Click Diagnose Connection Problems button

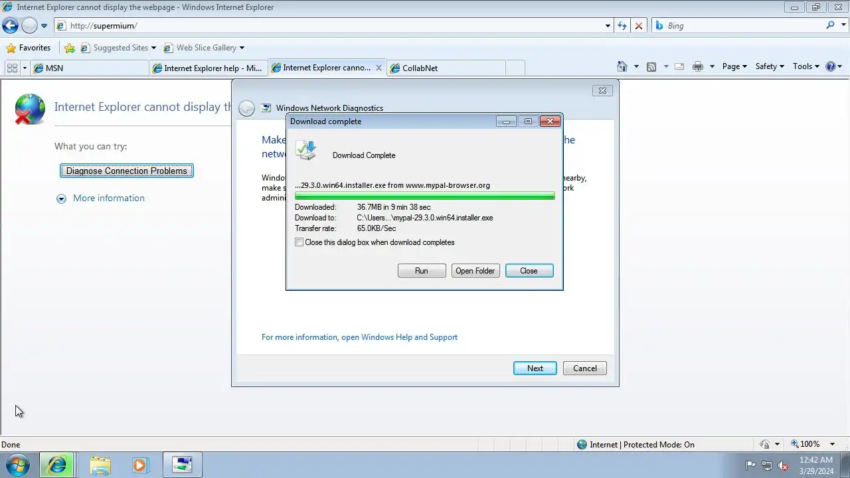click(127, 171)
